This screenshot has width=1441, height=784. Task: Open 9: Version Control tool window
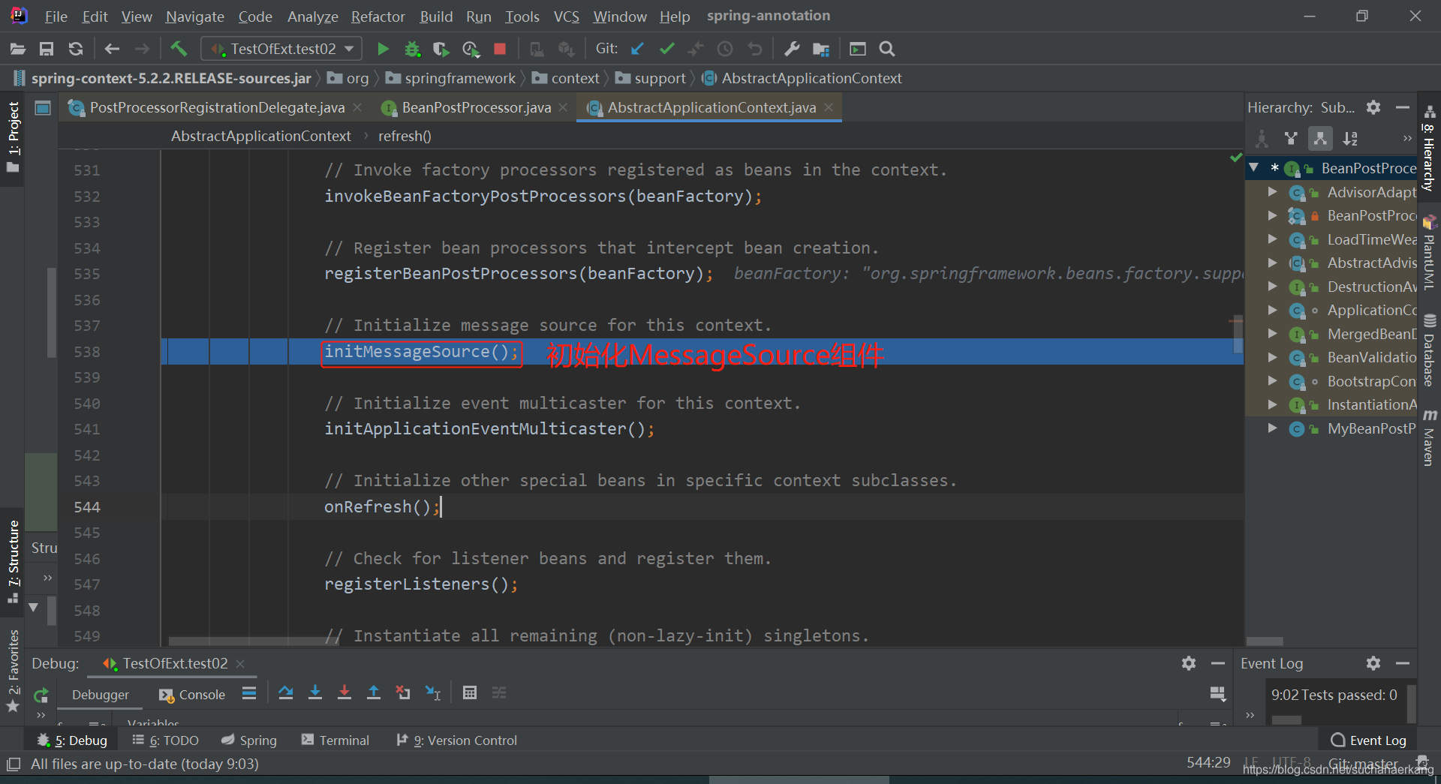[x=456, y=740]
